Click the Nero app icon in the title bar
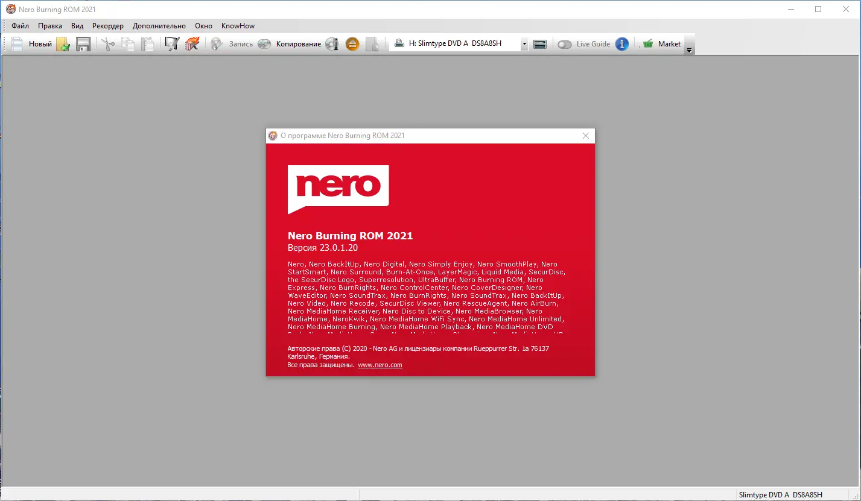Image resolution: width=861 pixels, height=501 pixels. (x=10, y=10)
